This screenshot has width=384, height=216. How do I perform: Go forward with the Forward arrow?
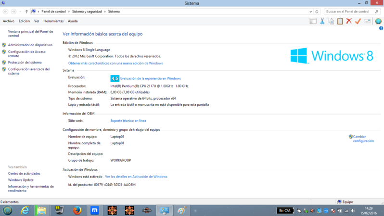(13, 12)
